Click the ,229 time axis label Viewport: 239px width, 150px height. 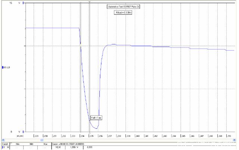click(36, 136)
